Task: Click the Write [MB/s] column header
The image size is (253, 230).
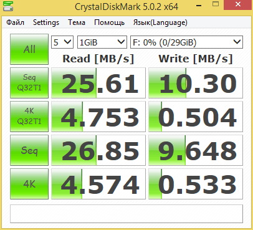Action: 196,59
